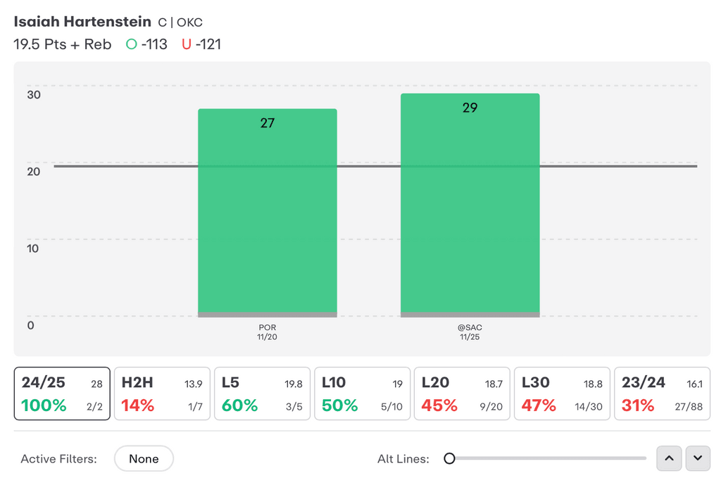Click the None active filters button
This screenshot has height=478, width=721.
(144, 459)
